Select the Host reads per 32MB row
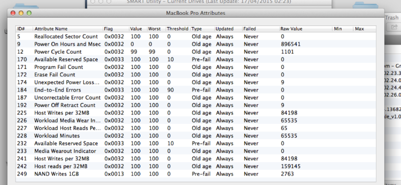Viewport: 401px width, 185px height. 196,166
